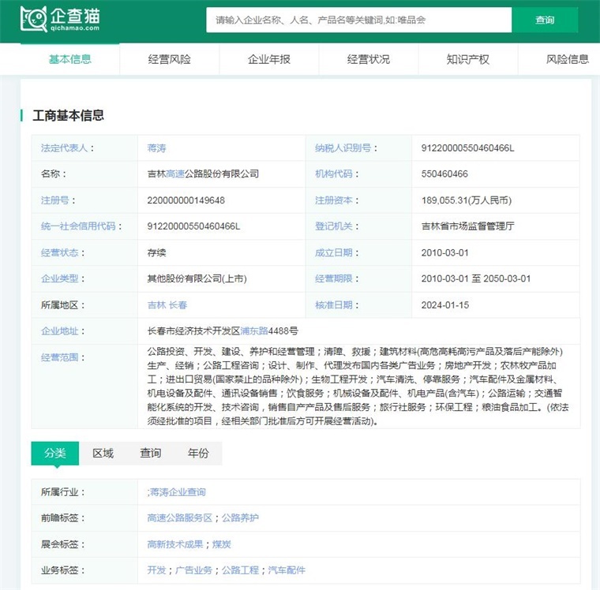Click the 经营状态 label

[60, 252]
